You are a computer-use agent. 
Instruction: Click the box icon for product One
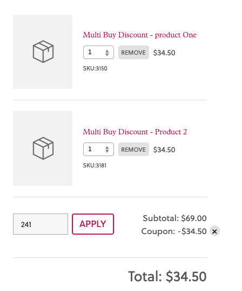[43, 51]
